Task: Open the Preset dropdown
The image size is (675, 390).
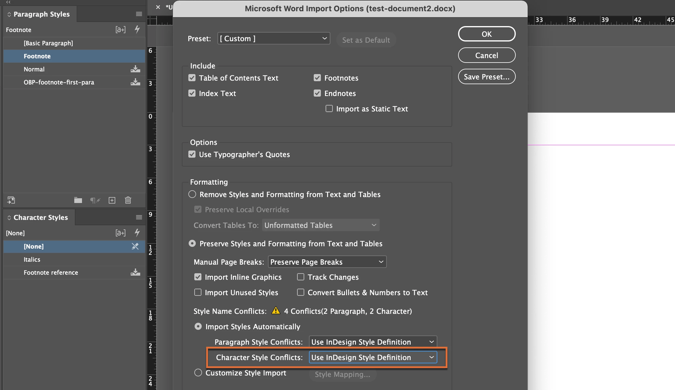Action: [274, 39]
